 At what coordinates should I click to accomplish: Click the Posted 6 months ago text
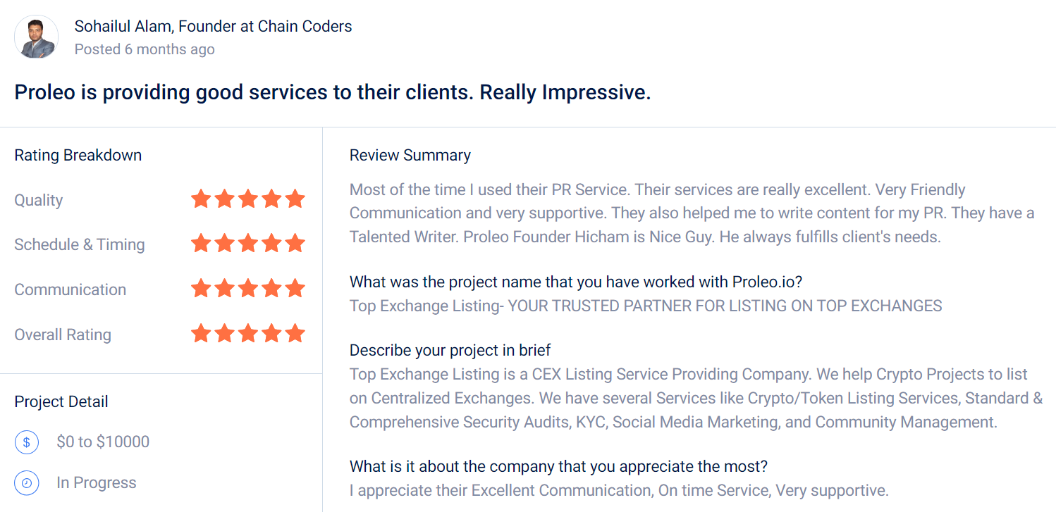pos(145,49)
